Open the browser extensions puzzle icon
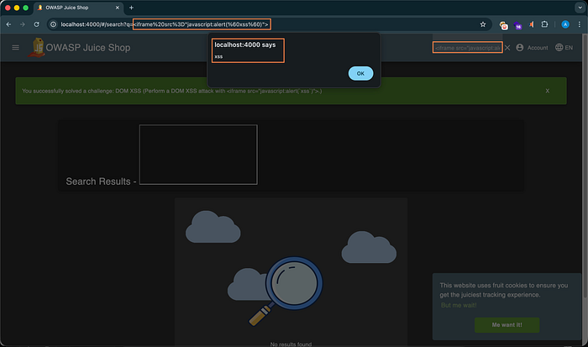Viewport: 588px width, 347px height. (x=544, y=24)
